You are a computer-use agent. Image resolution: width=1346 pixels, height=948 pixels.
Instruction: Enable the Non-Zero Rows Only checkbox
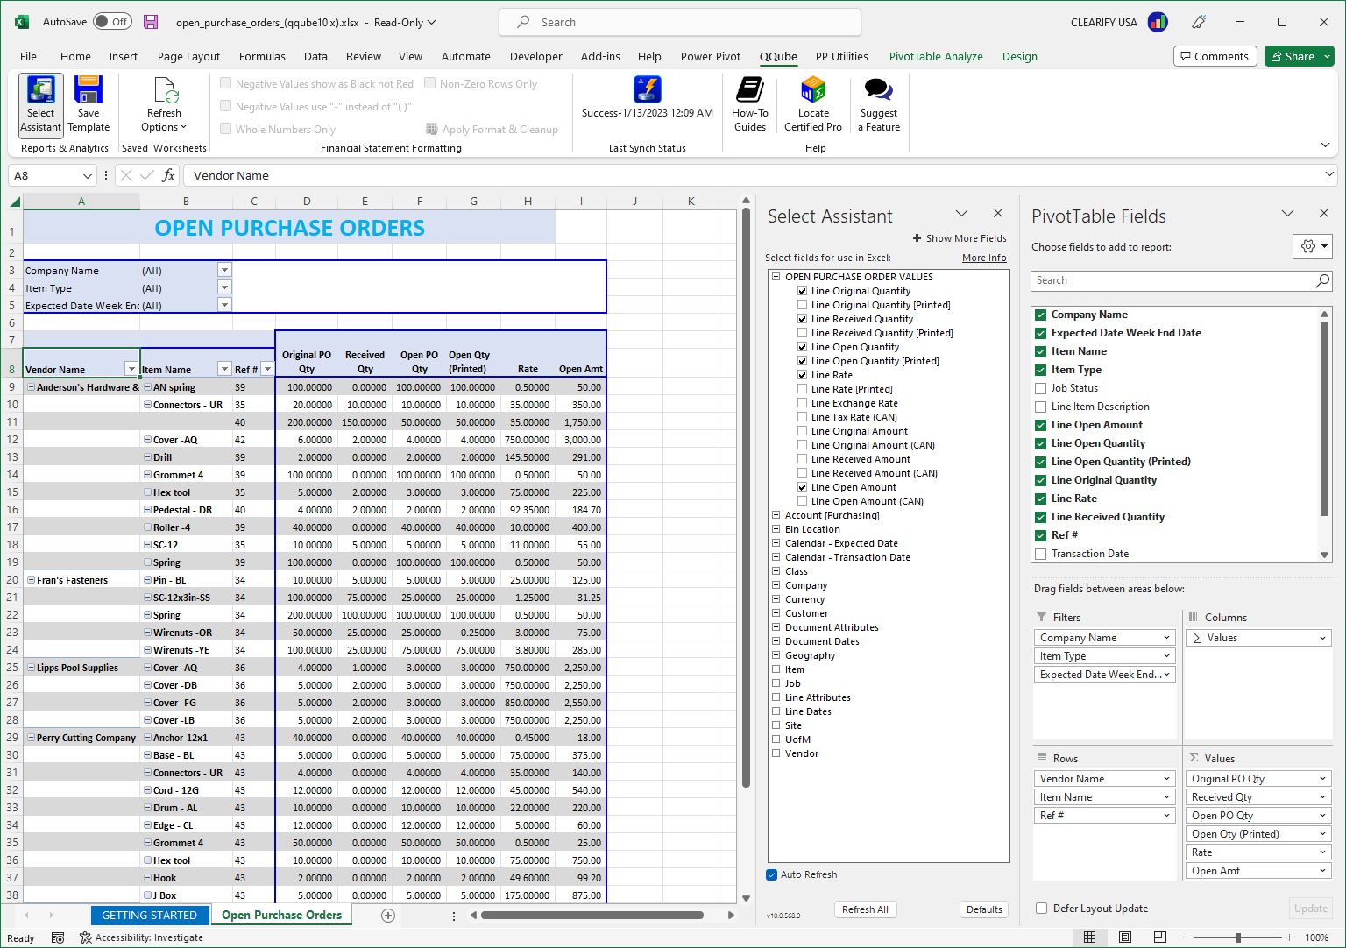pos(430,83)
